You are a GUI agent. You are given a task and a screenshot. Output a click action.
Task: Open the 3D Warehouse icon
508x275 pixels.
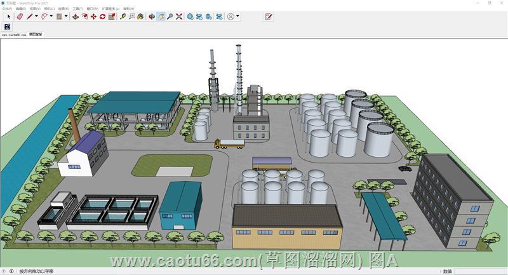click(190, 17)
